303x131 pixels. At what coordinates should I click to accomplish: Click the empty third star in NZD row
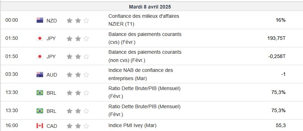click(x=86, y=20)
